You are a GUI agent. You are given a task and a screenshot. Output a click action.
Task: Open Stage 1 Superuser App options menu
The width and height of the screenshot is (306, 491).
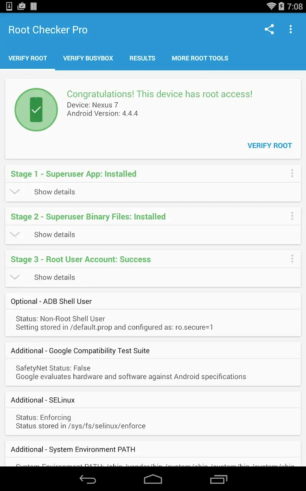pos(292,173)
